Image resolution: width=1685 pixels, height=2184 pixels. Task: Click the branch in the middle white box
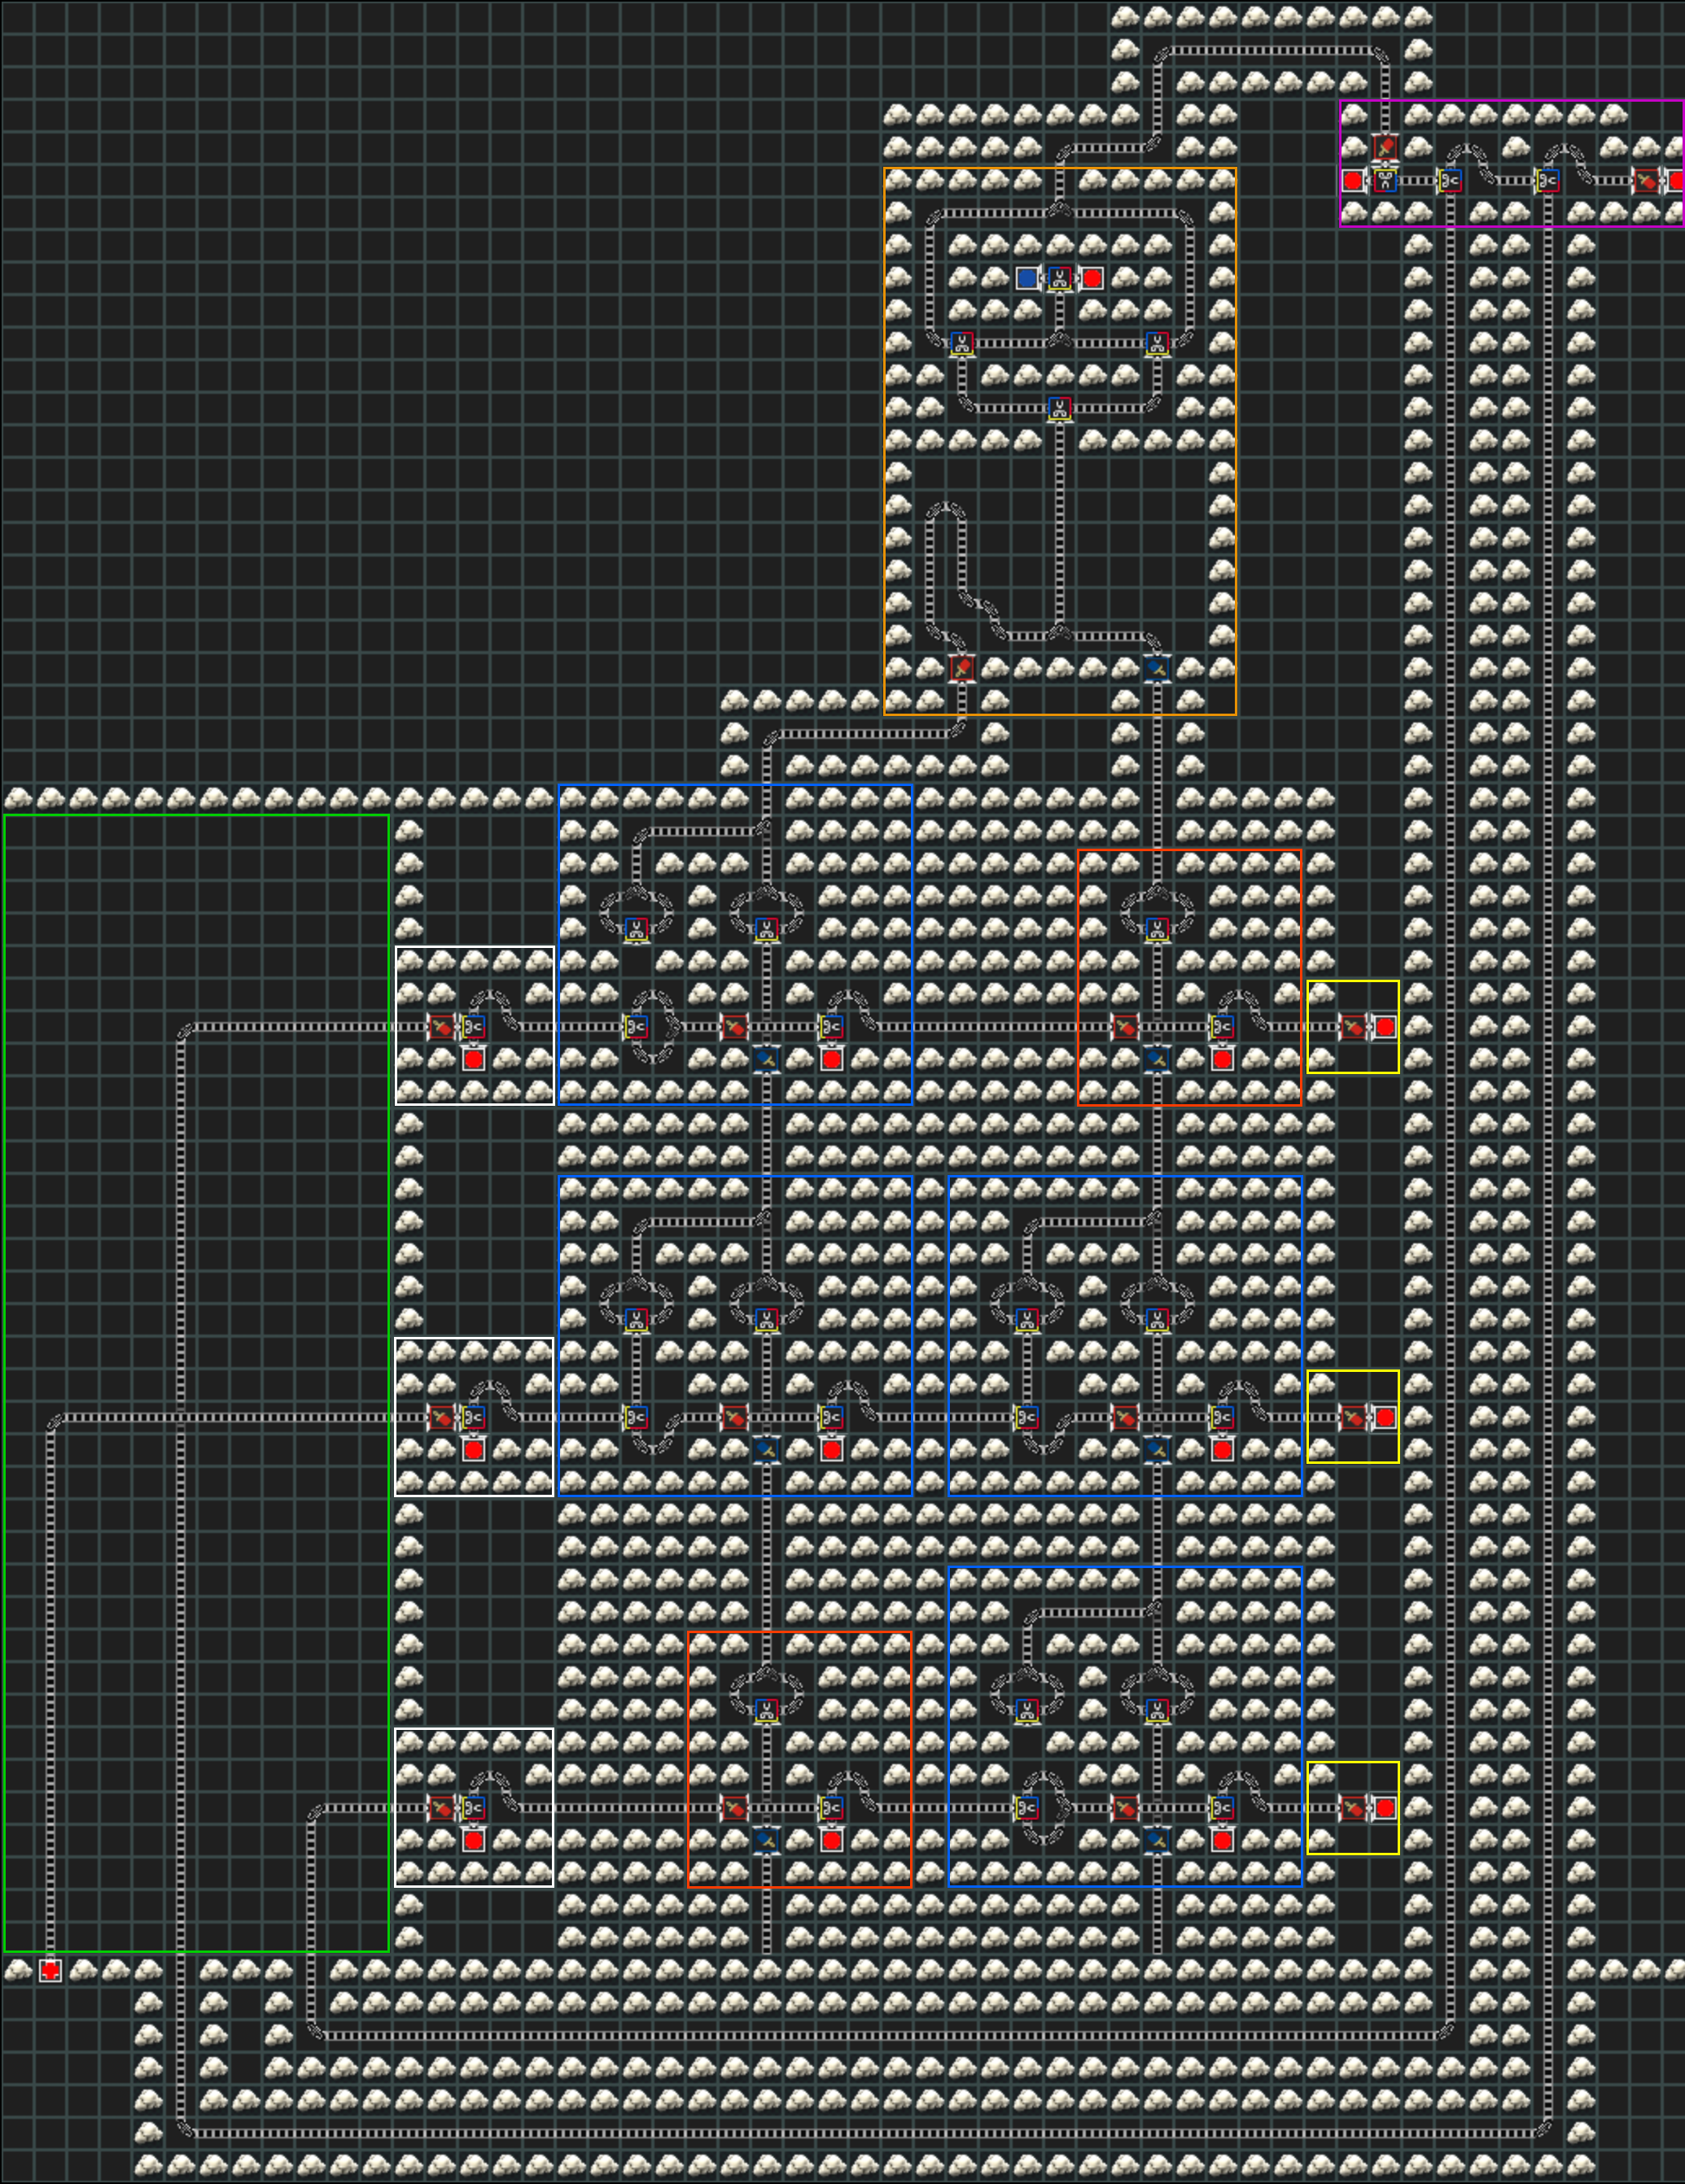pyautogui.click(x=475, y=1417)
